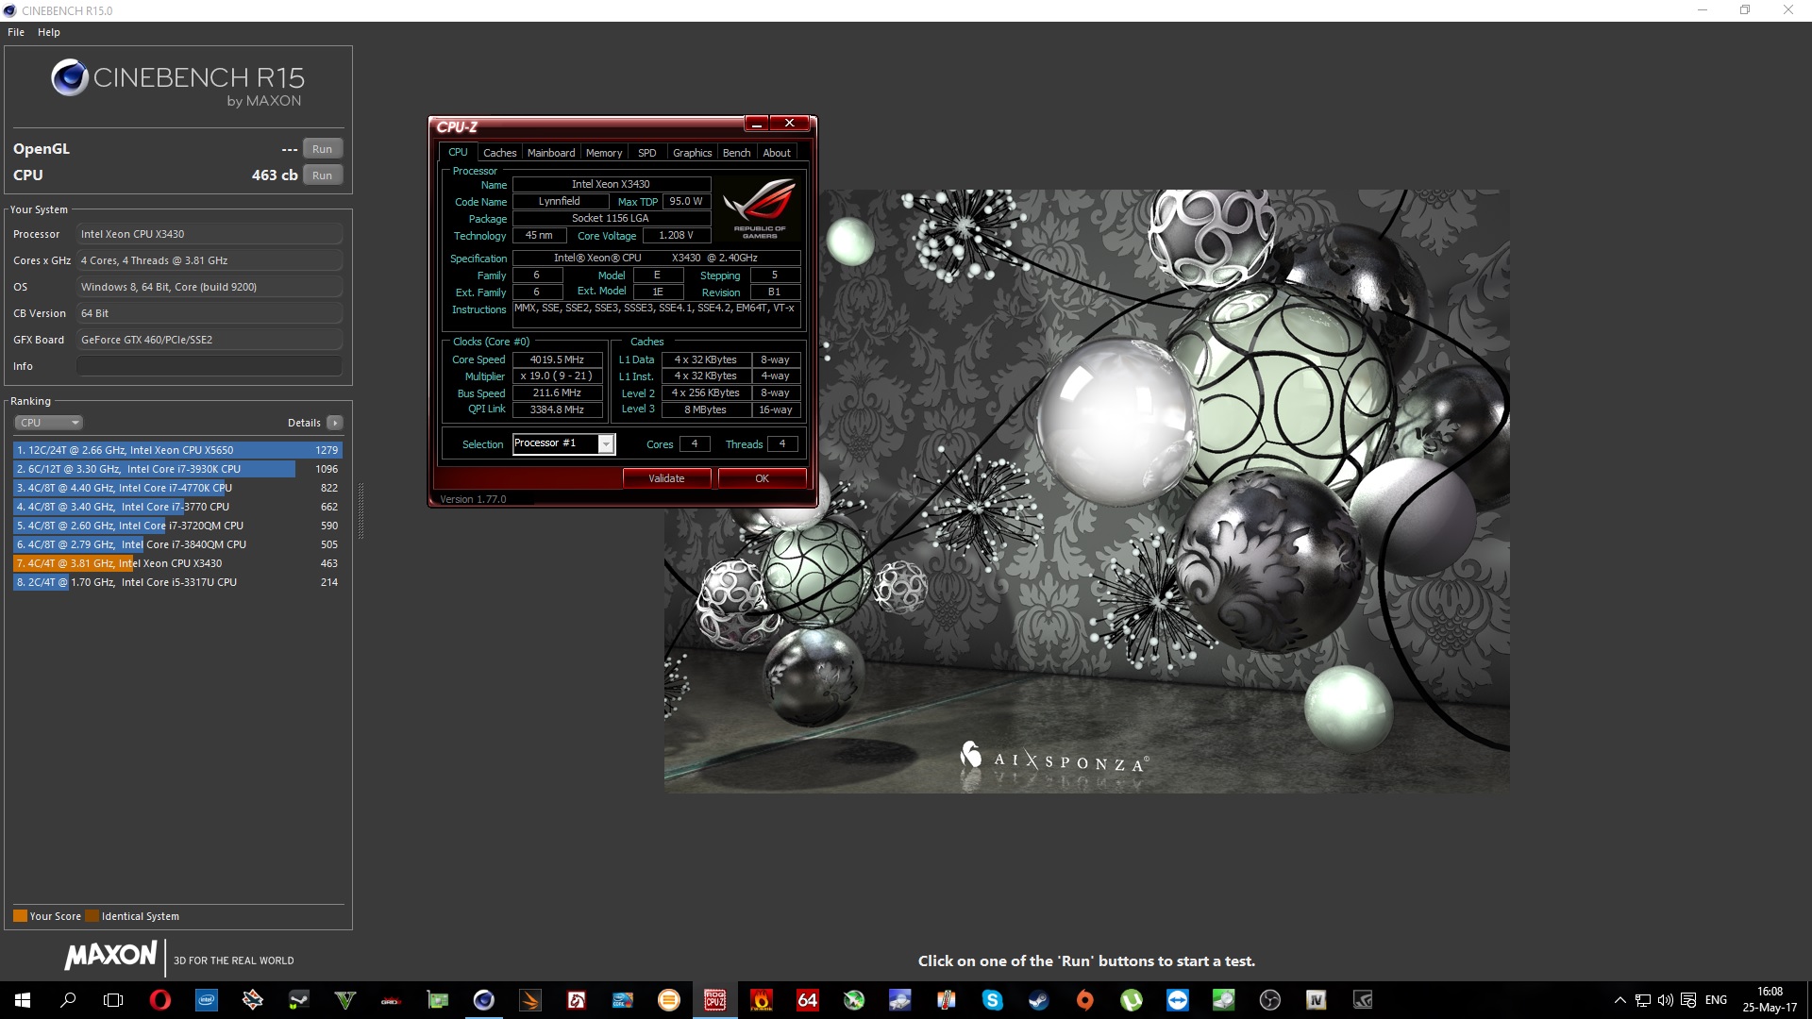The height and width of the screenshot is (1019, 1812).
Task: Open the Windows Start menu
Action: click(x=23, y=1000)
